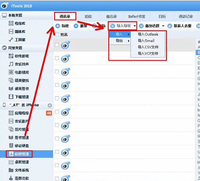Expand the 导出 submenu
The width and height of the screenshot is (200, 181).
coord(120,41)
